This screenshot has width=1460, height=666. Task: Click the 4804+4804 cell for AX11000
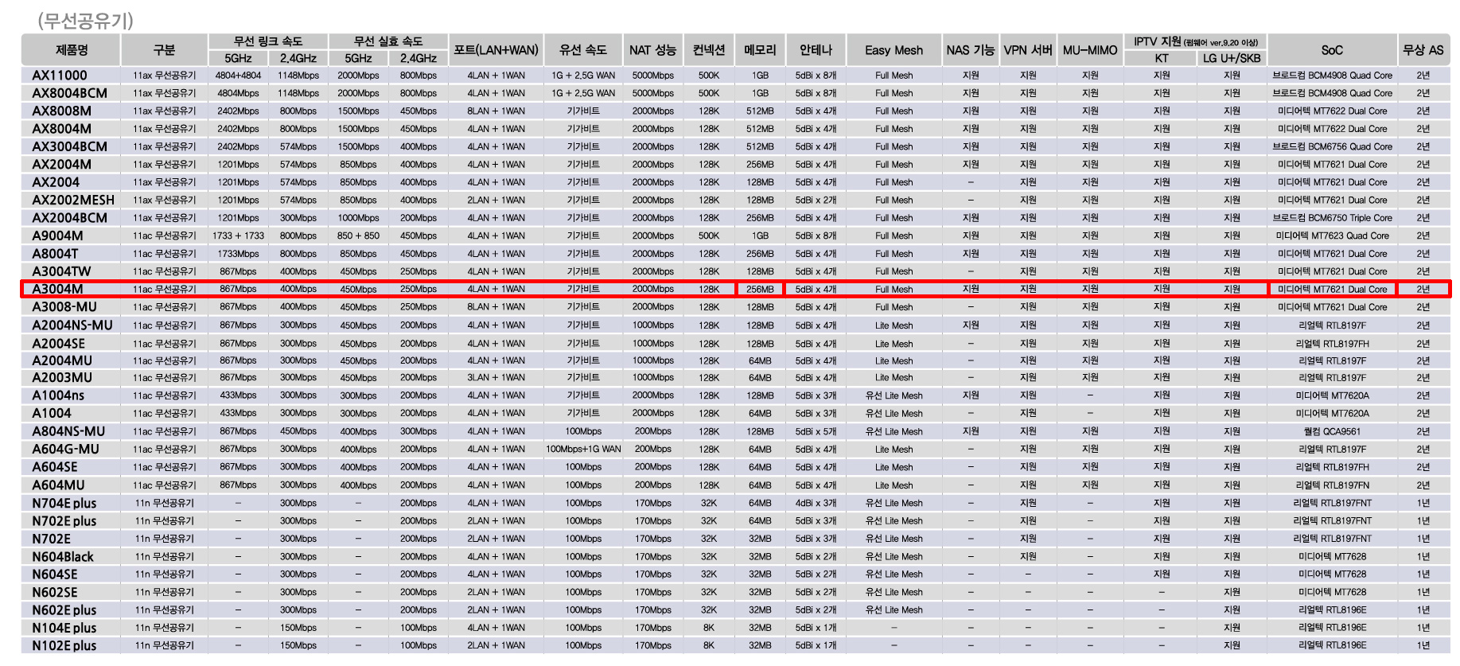238,76
